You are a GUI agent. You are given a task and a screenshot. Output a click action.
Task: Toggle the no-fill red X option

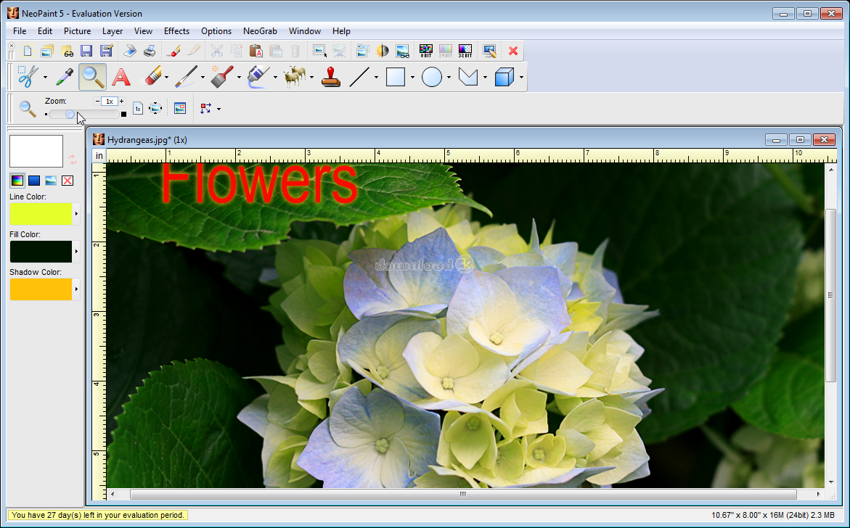[x=68, y=181]
